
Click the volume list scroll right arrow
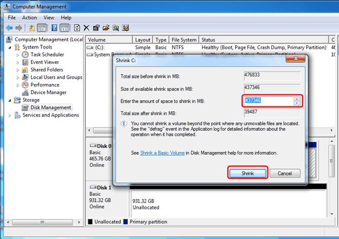click(x=331, y=130)
